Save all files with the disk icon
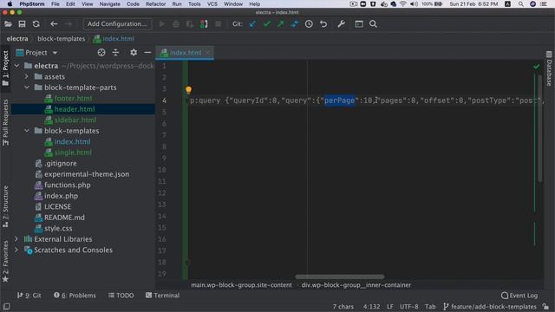This screenshot has height=312, width=555. 22,24
